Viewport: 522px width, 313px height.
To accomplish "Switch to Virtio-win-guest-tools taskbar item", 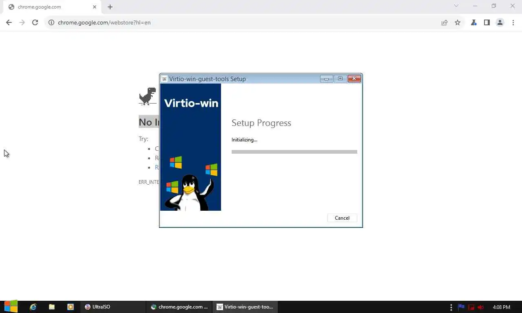I will [245, 307].
